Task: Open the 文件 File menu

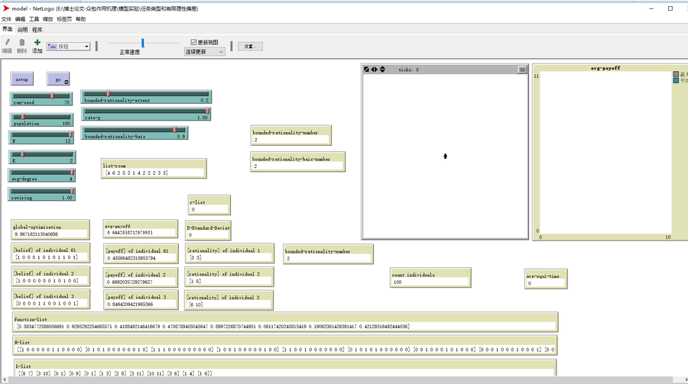Action: (x=7, y=18)
